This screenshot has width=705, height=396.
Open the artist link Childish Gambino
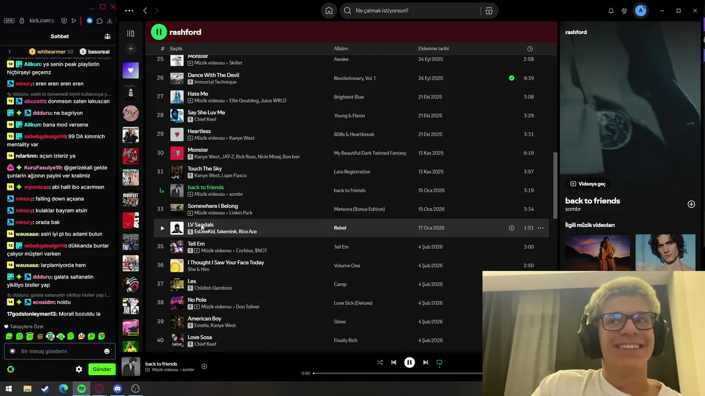pyautogui.click(x=213, y=288)
